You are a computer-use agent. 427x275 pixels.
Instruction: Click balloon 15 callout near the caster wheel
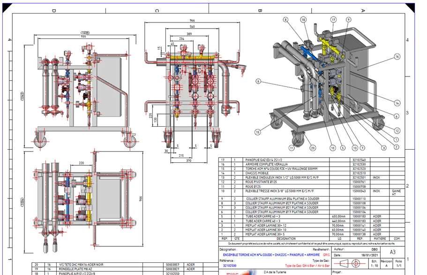click(x=257, y=132)
